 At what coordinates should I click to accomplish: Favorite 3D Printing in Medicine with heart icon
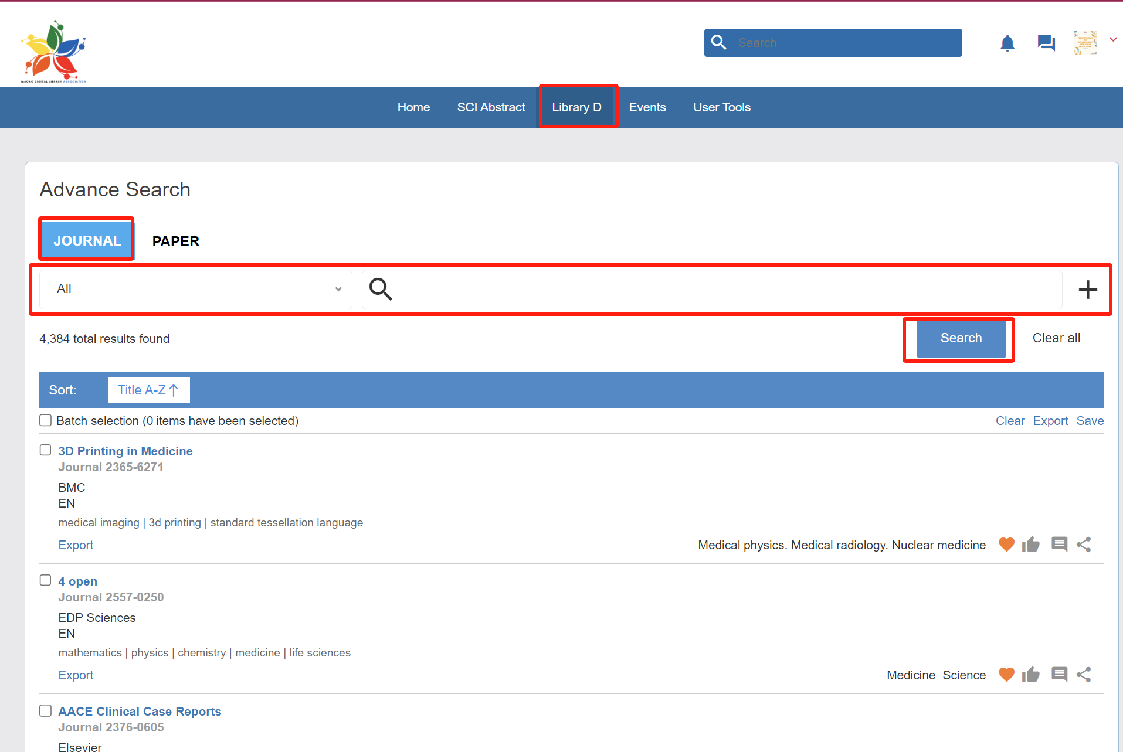pos(1006,545)
